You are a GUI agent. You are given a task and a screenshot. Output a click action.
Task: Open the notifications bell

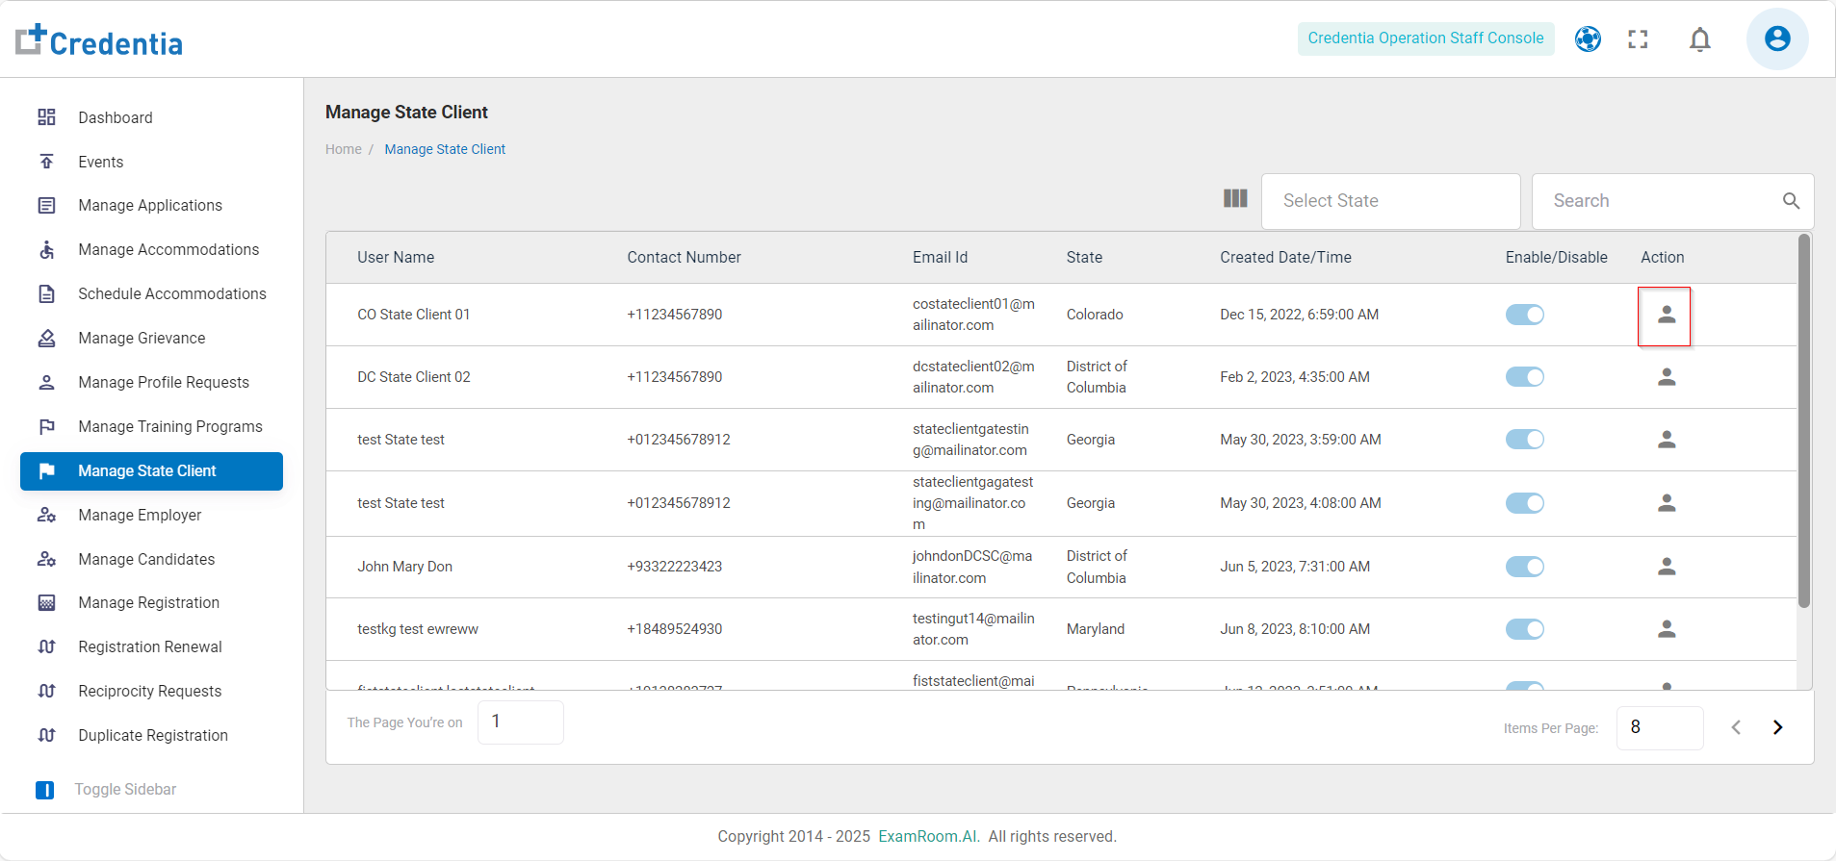(x=1700, y=39)
